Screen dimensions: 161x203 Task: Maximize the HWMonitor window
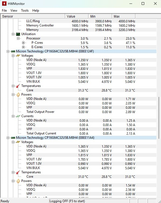143,4
